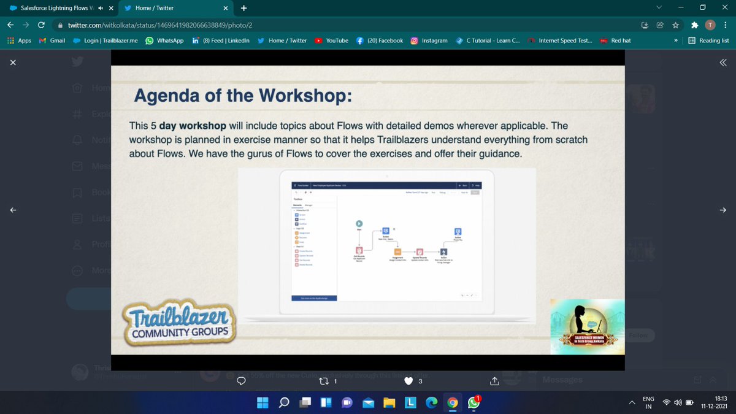Close the Home / Twitter tab
The image size is (736, 414).
226,8
